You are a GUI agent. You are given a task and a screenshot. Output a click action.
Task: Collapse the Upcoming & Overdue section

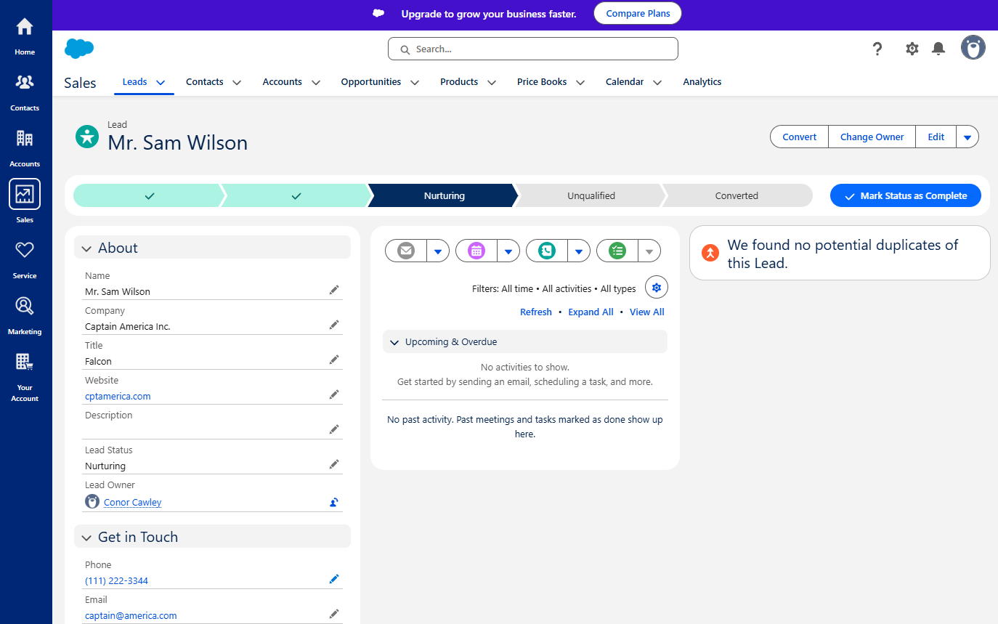pos(394,341)
